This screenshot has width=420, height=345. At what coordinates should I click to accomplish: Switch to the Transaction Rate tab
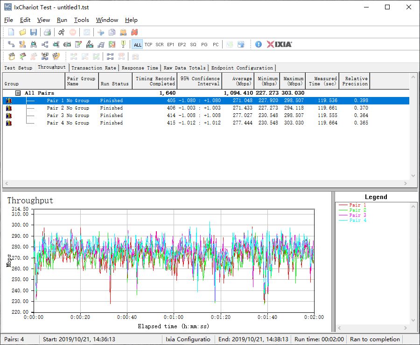pos(94,68)
